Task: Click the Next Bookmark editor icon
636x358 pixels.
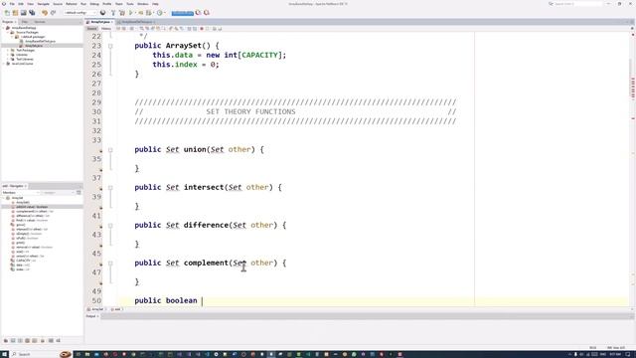Action: pyautogui.click(x=176, y=29)
